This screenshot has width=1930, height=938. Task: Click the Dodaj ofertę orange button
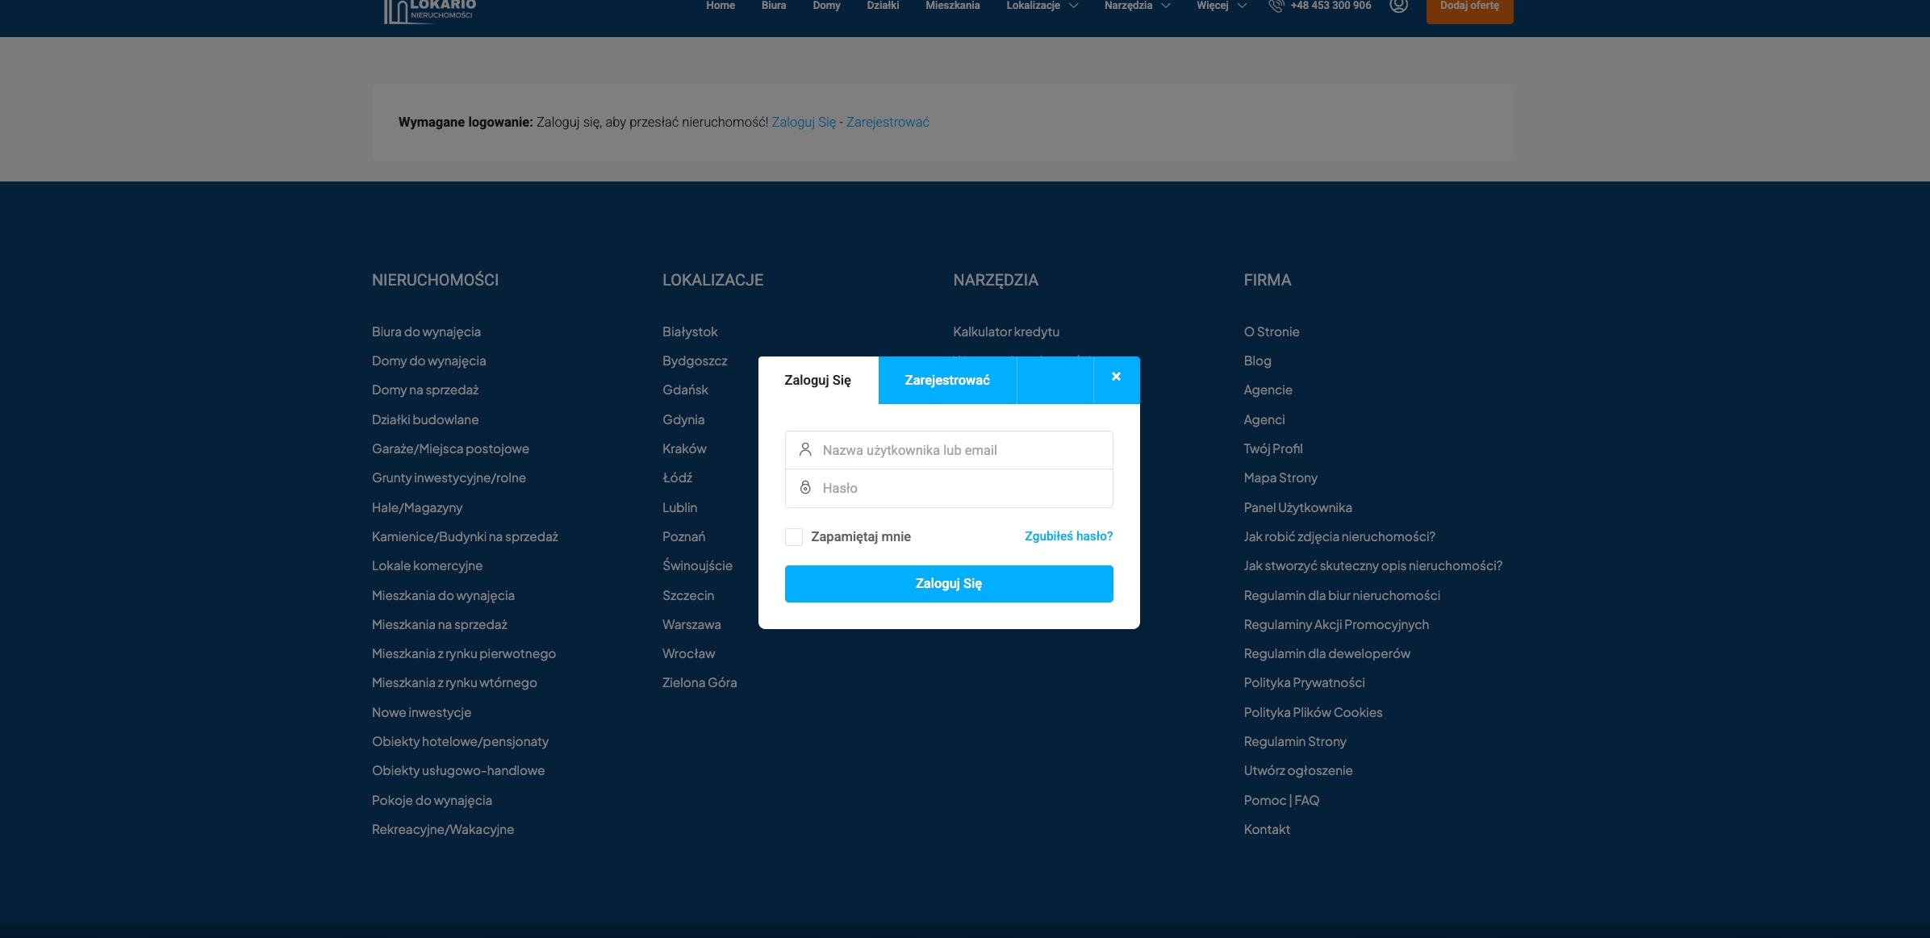(1469, 8)
